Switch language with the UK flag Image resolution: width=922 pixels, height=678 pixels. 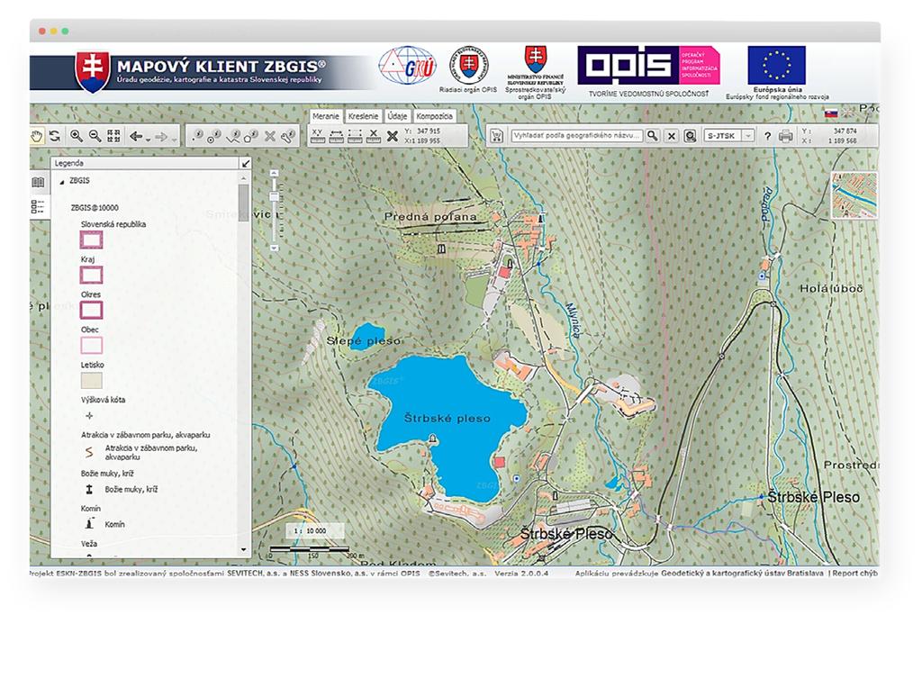click(x=848, y=112)
